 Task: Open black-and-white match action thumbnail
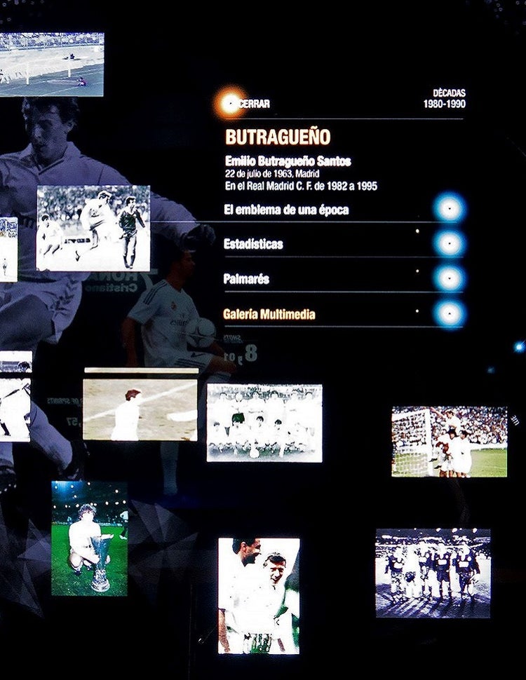[93, 228]
